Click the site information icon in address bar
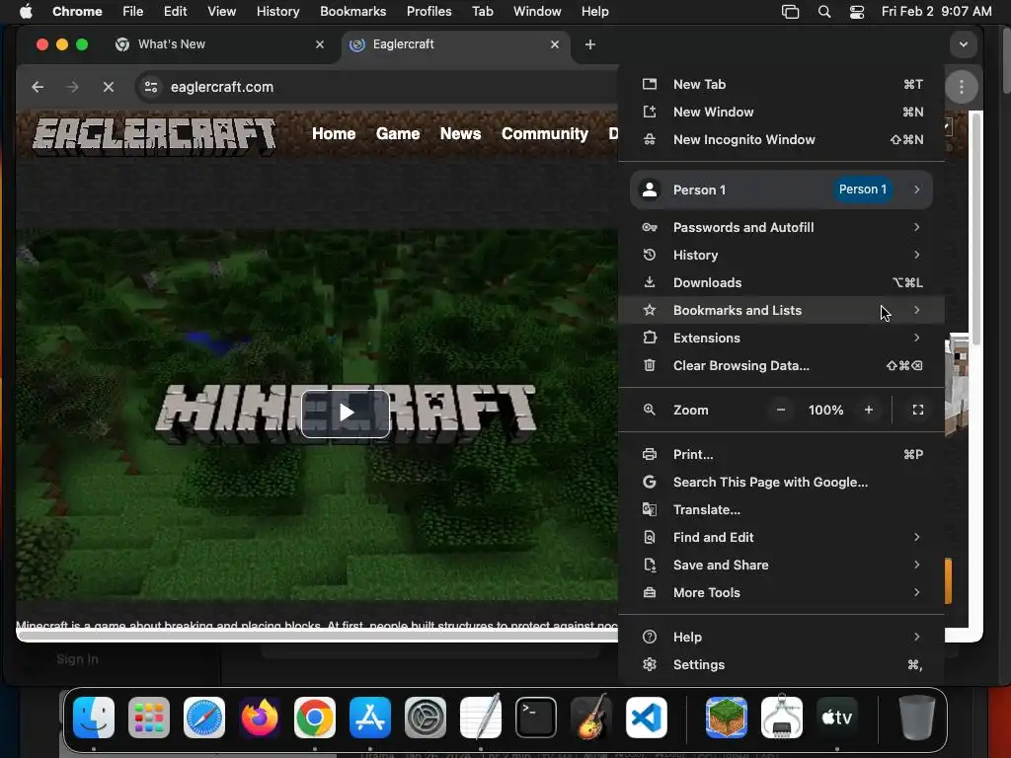This screenshot has width=1011, height=758. [151, 87]
